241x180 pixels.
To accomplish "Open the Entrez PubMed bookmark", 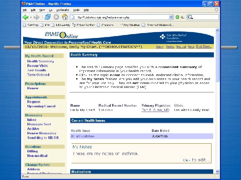I will pos(83,25).
